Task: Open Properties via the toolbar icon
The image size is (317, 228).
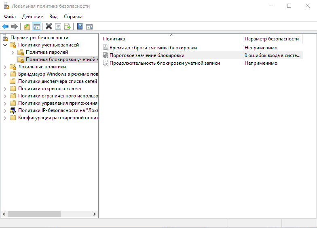Action: tap(58, 27)
